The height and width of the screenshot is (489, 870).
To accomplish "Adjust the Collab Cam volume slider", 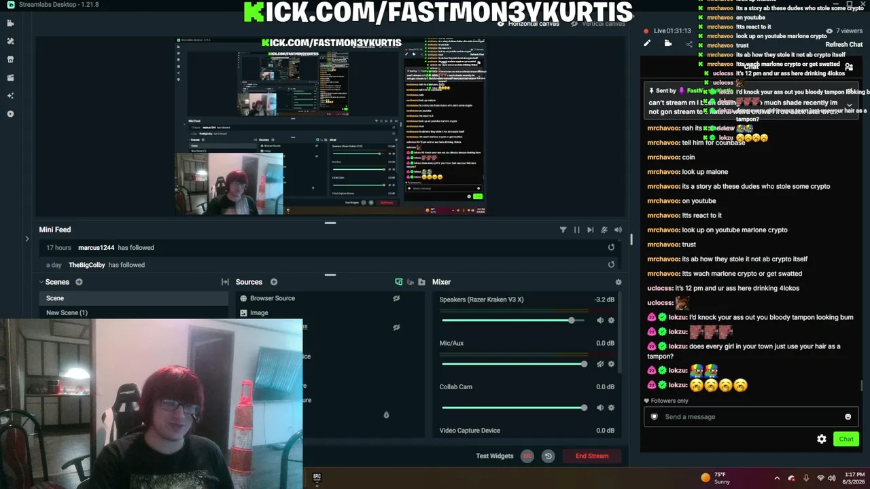I will (515, 407).
